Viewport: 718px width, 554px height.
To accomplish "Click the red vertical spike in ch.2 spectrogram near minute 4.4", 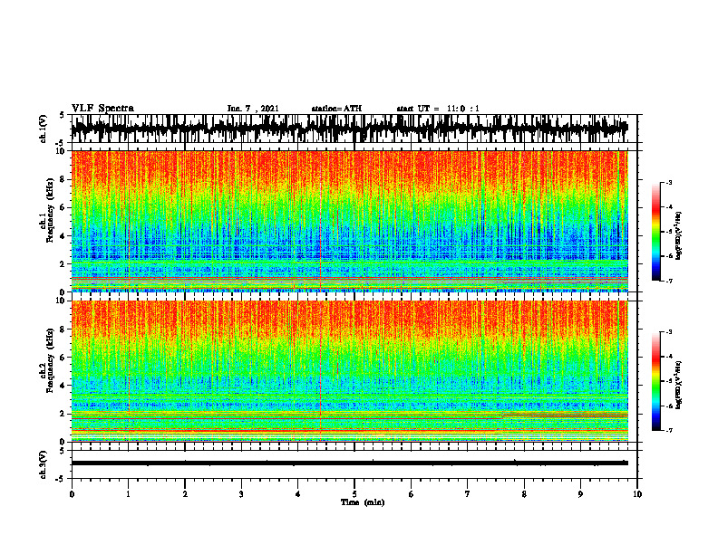I will coord(320,370).
